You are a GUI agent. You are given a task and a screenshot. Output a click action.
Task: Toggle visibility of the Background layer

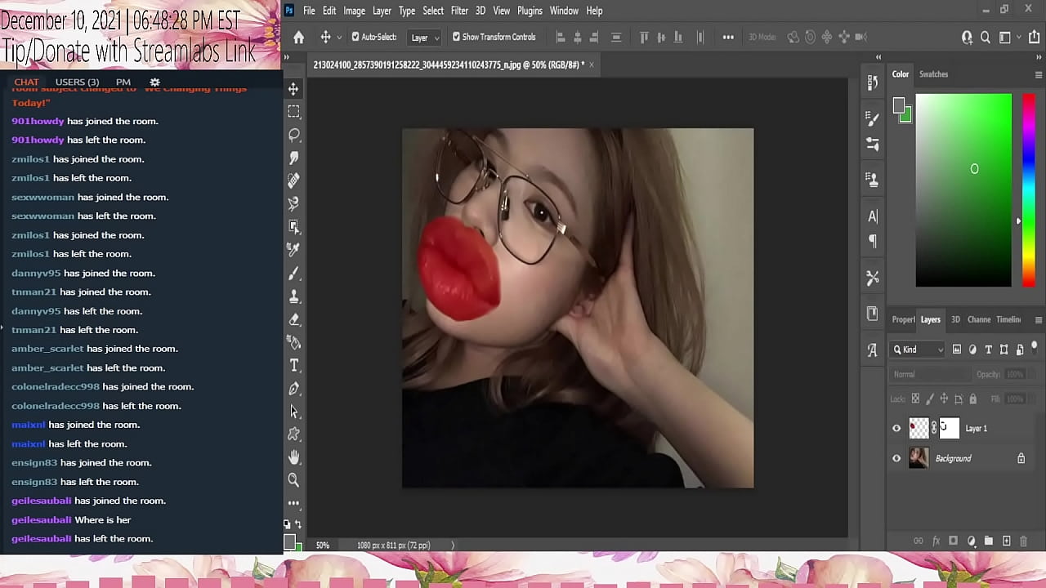click(896, 458)
